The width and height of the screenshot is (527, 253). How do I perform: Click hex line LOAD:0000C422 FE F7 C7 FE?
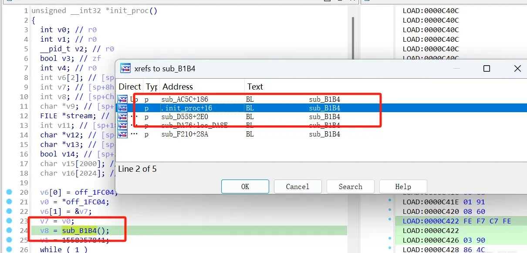coord(457,221)
